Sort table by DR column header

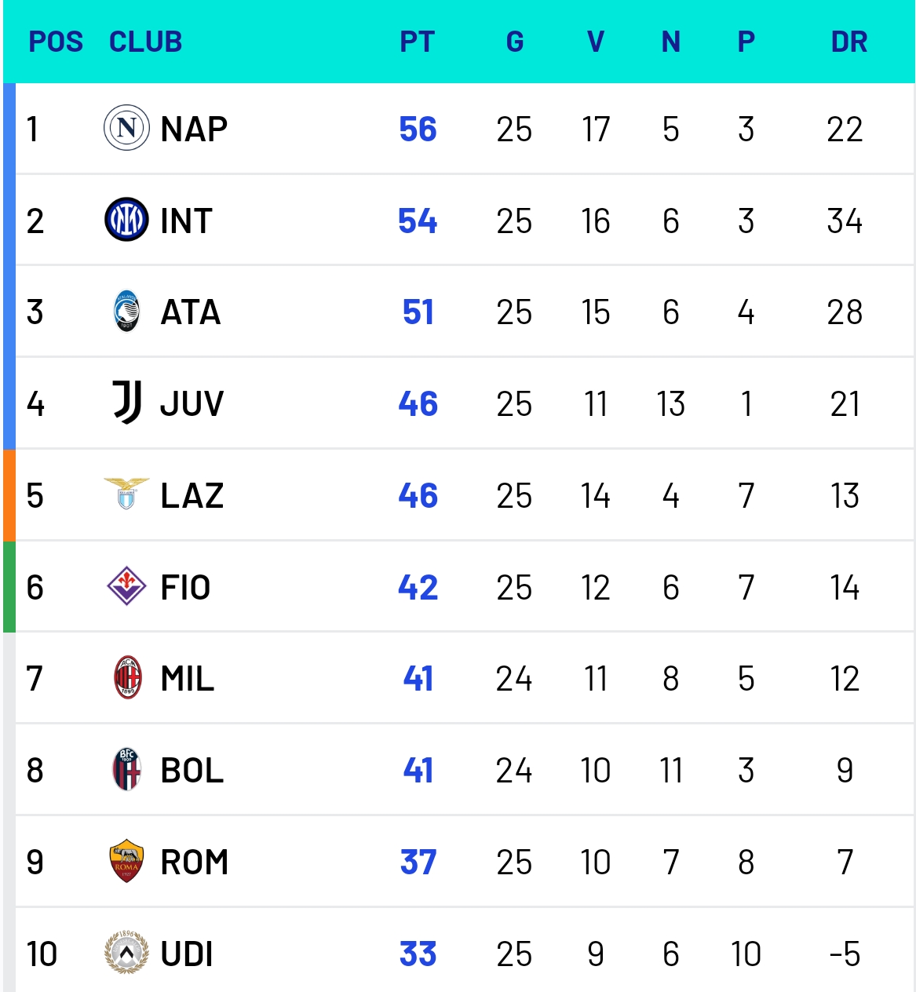848,42
